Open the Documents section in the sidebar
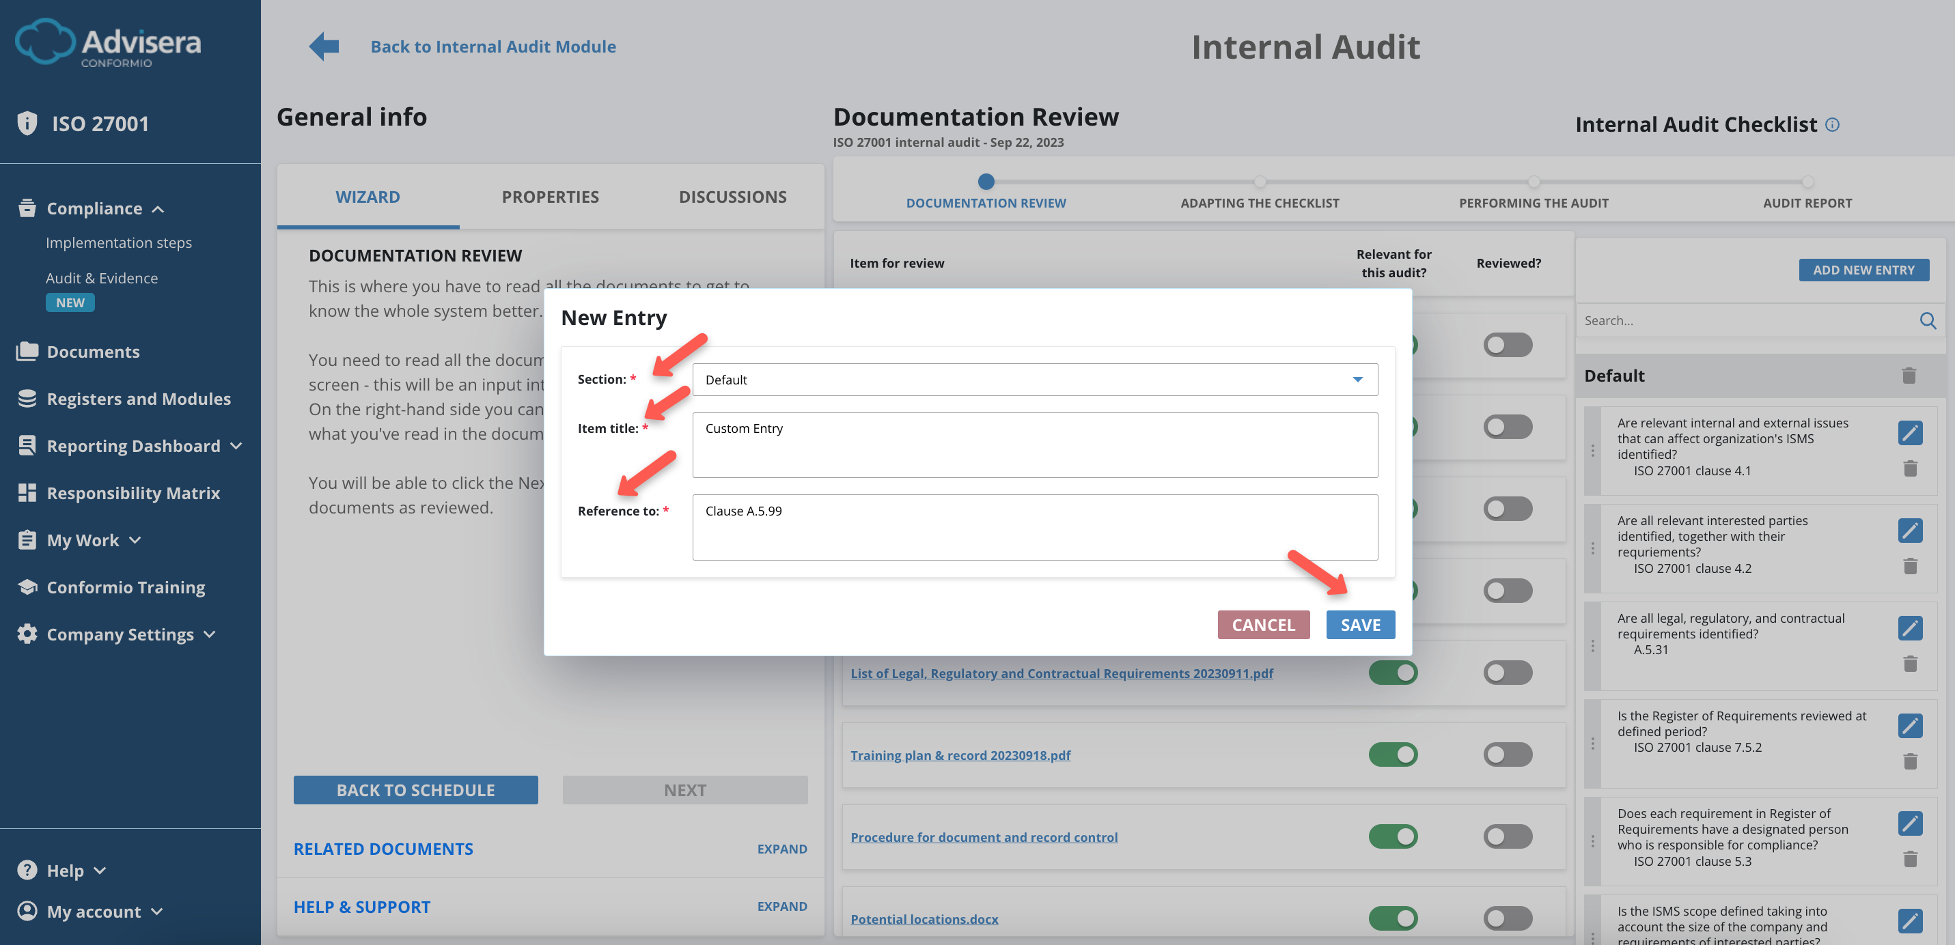1955x945 pixels. [x=92, y=351]
